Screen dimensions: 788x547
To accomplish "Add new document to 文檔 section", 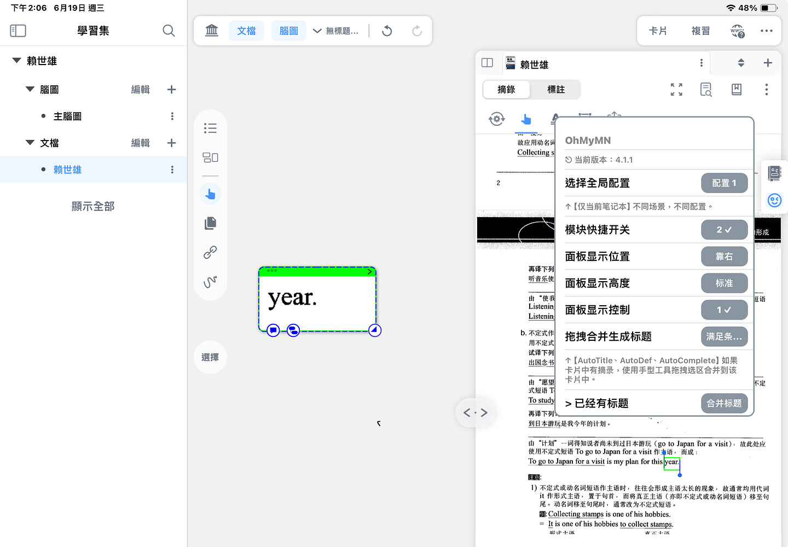I will 171,143.
